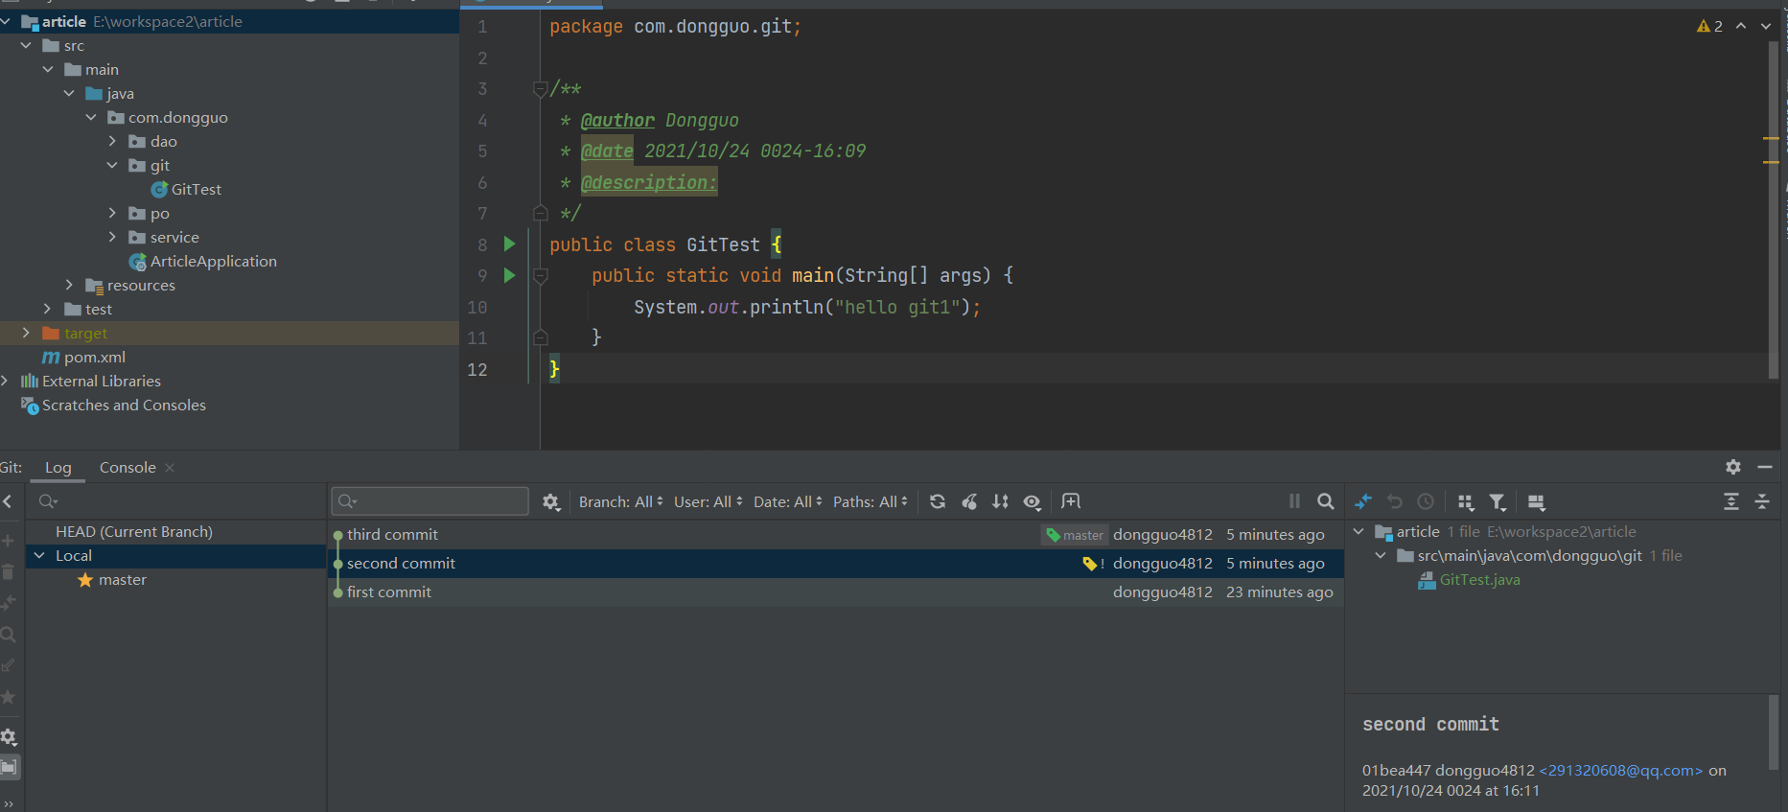Open the Date: All filter dropdown
The height and width of the screenshot is (812, 1788).
pos(787,501)
